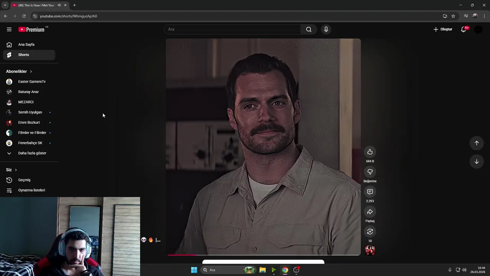The image size is (490, 276).
Task: Open Baturay Anar channel
Action: [x=29, y=92]
